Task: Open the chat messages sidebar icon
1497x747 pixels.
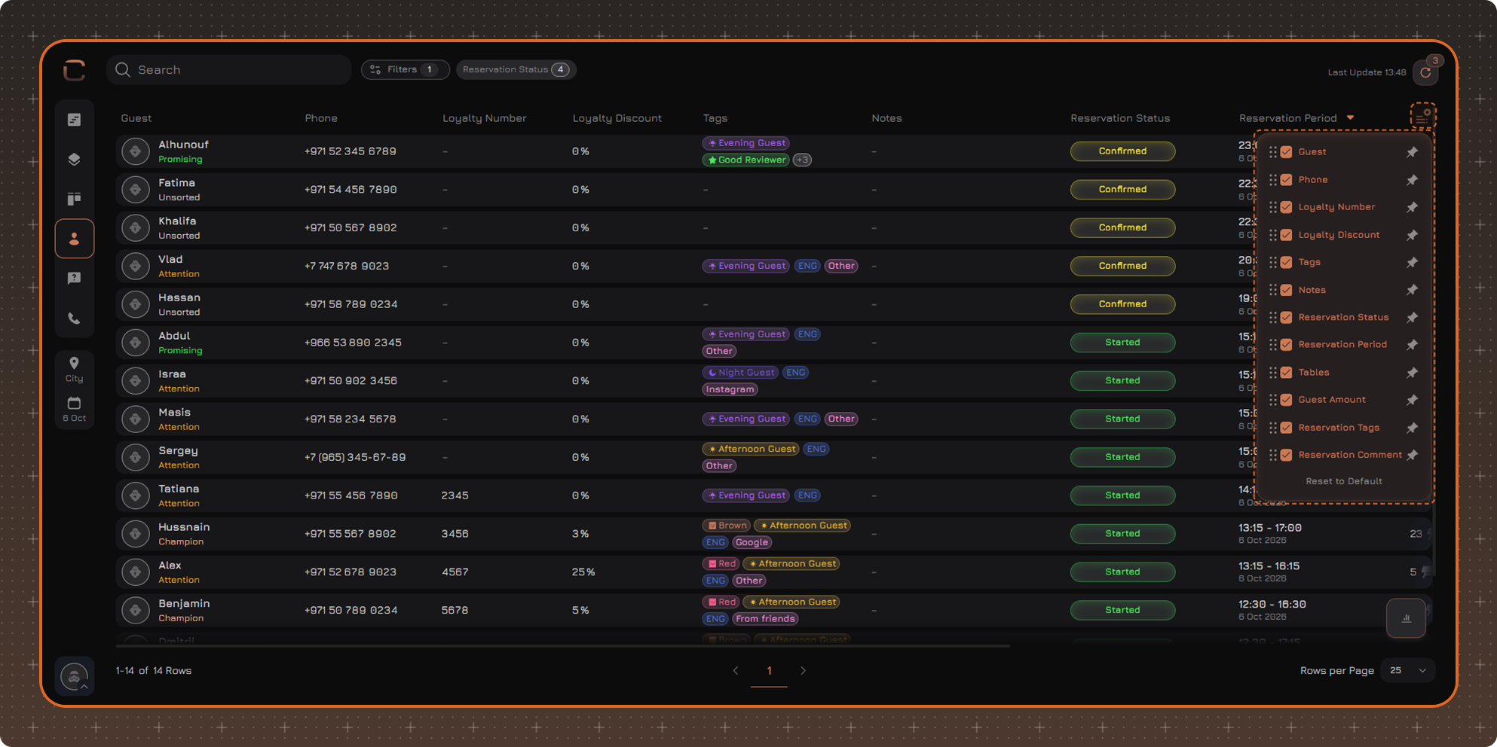Action: pyautogui.click(x=74, y=279)
